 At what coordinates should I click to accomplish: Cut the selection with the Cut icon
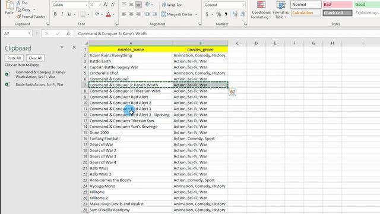[x=22, y=2]
